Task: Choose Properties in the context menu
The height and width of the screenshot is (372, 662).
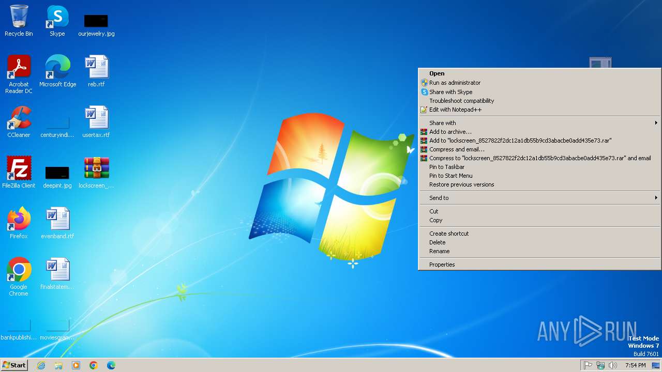Action: click(x=539, y=265)
